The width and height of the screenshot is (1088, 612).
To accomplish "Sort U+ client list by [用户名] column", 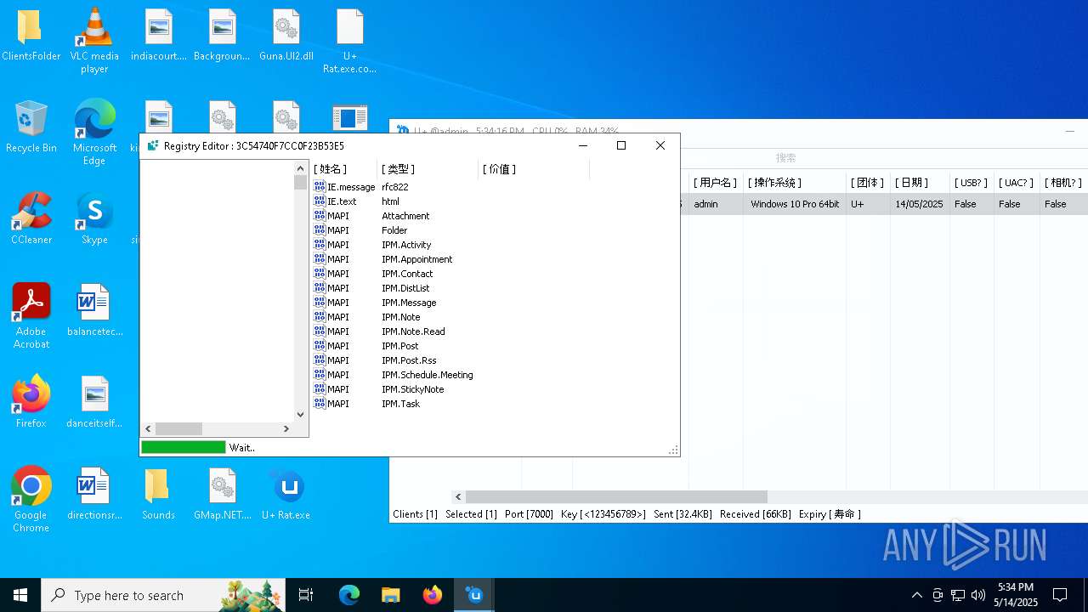I will point(715,183).
